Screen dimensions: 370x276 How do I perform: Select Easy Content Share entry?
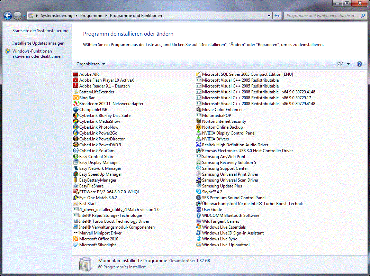pos(94,157)
